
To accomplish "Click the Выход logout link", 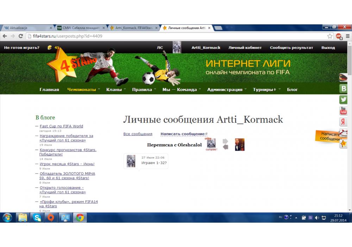I will (328, 48).
